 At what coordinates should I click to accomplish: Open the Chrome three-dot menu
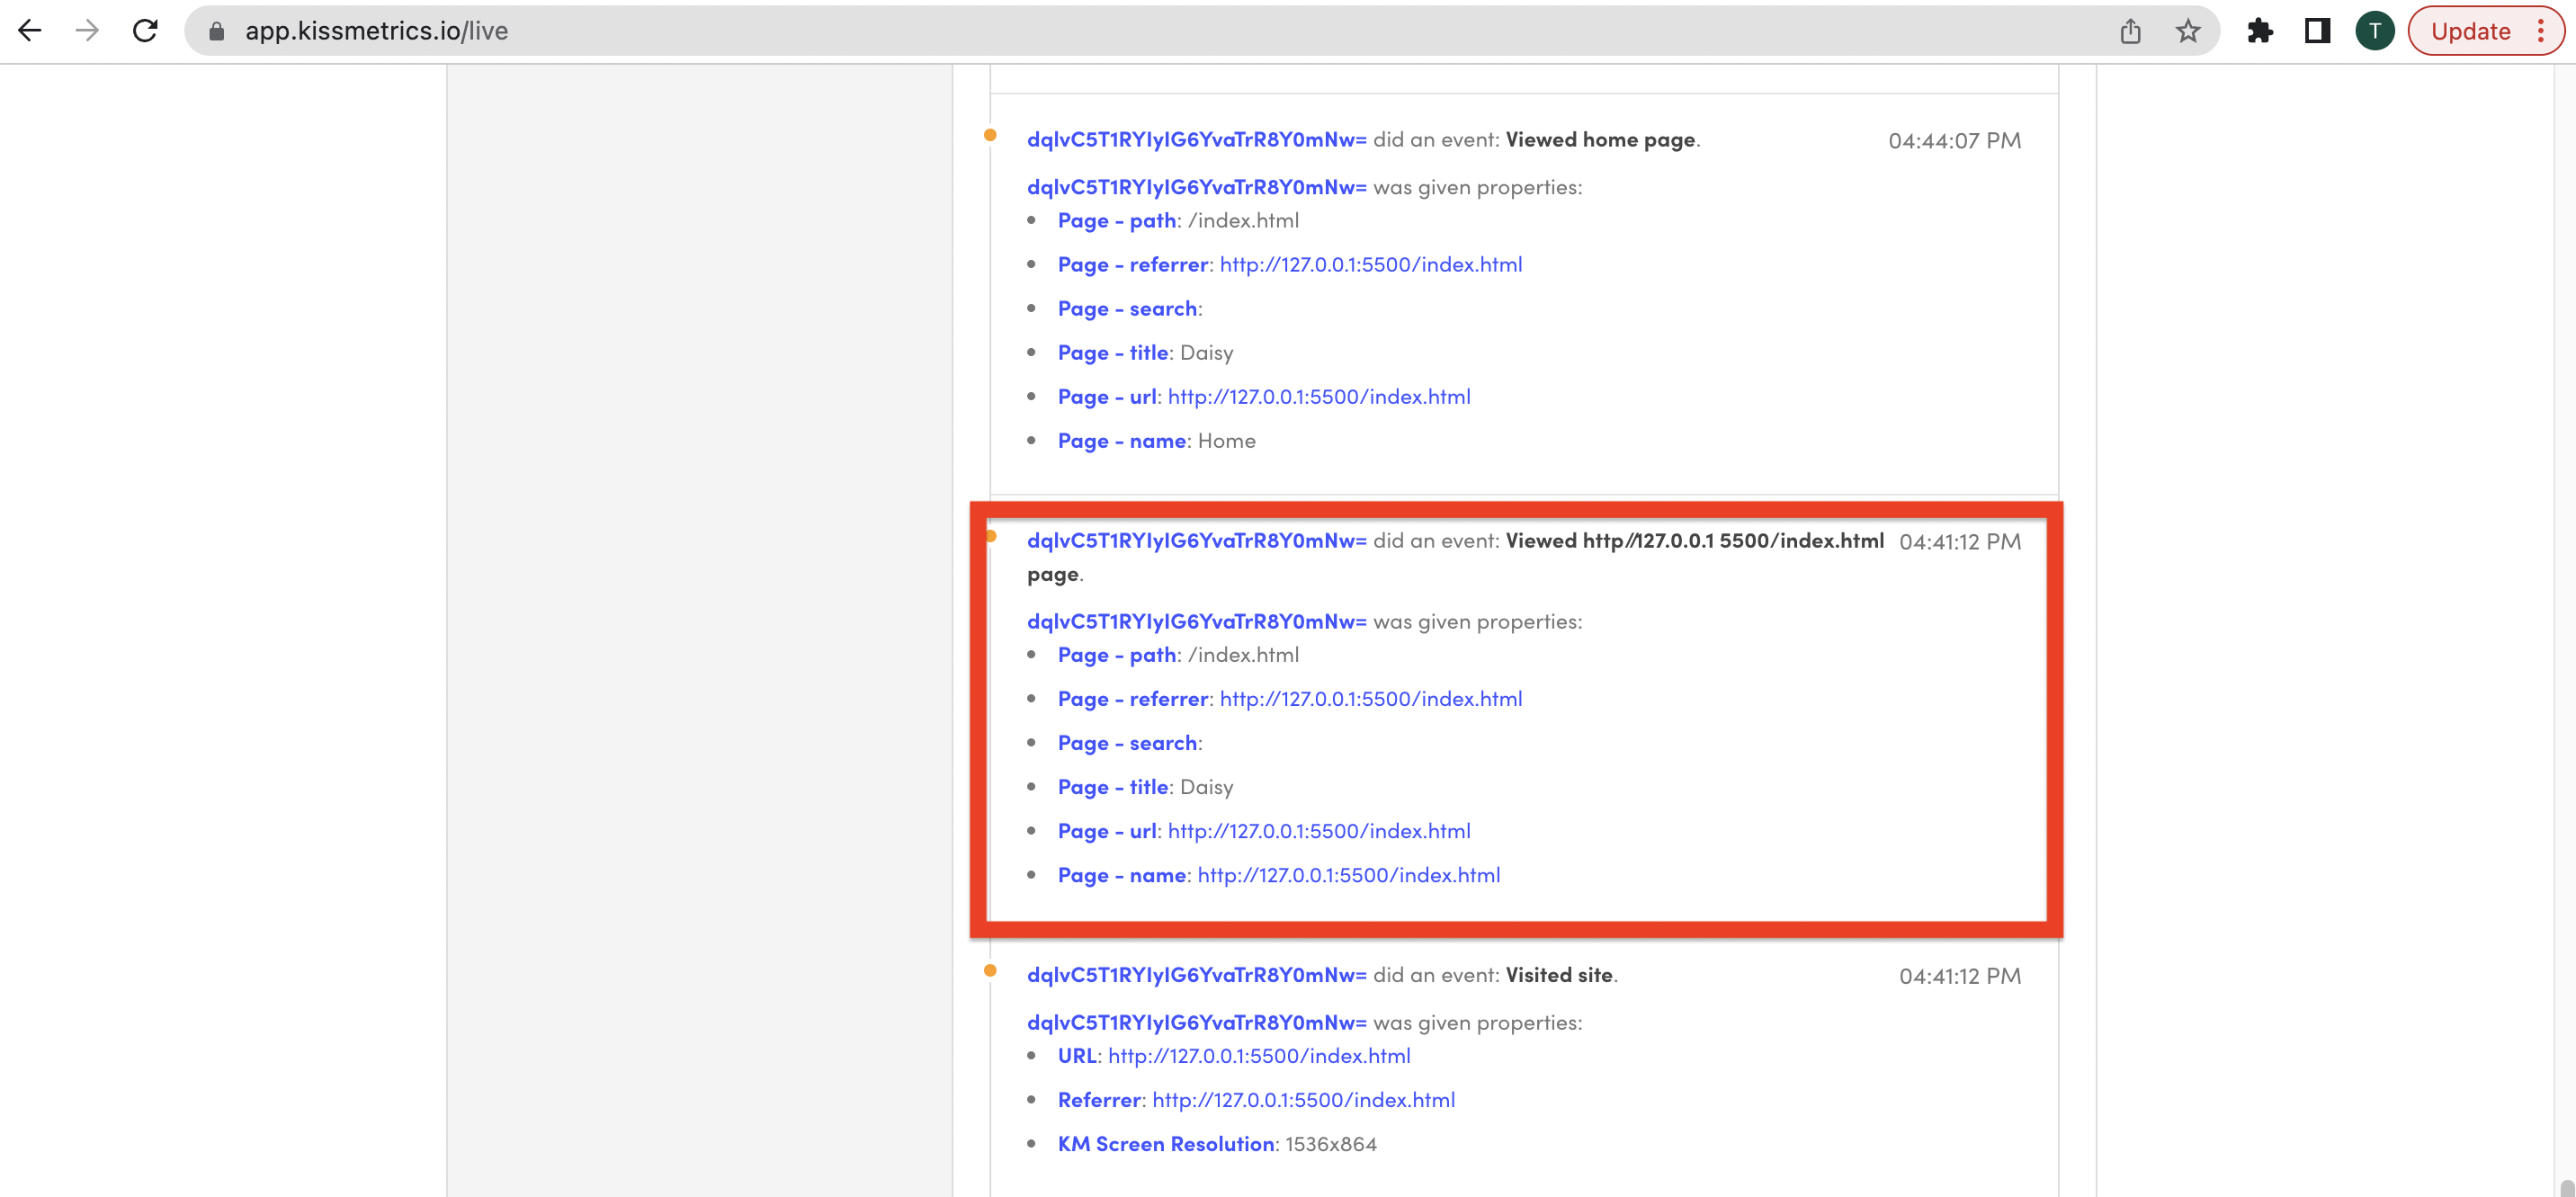(2540, 31)
